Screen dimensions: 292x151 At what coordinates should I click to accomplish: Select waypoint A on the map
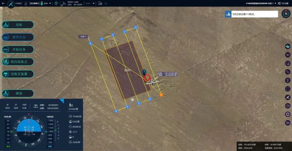coord(90,43)
